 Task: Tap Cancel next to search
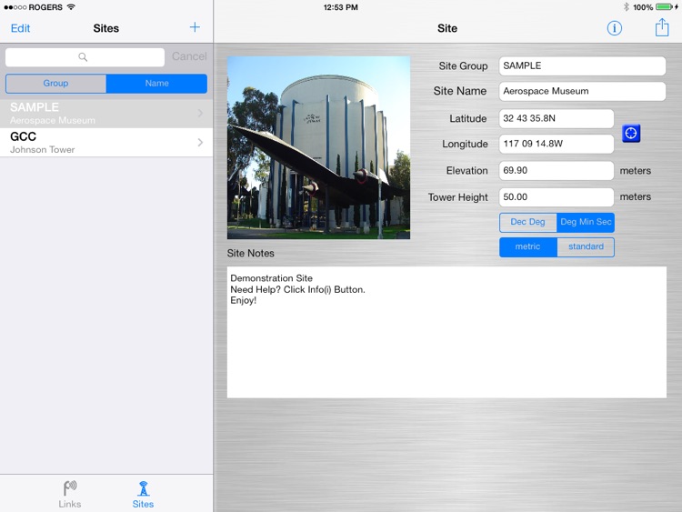tap(189, 56)
